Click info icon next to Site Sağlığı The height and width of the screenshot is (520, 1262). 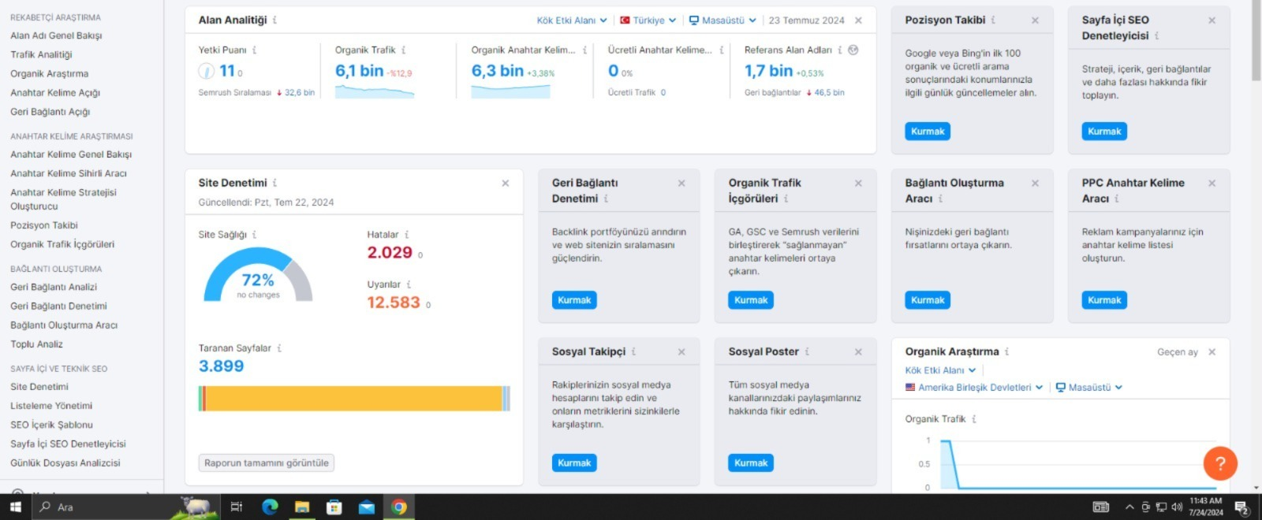pos(254,235)
